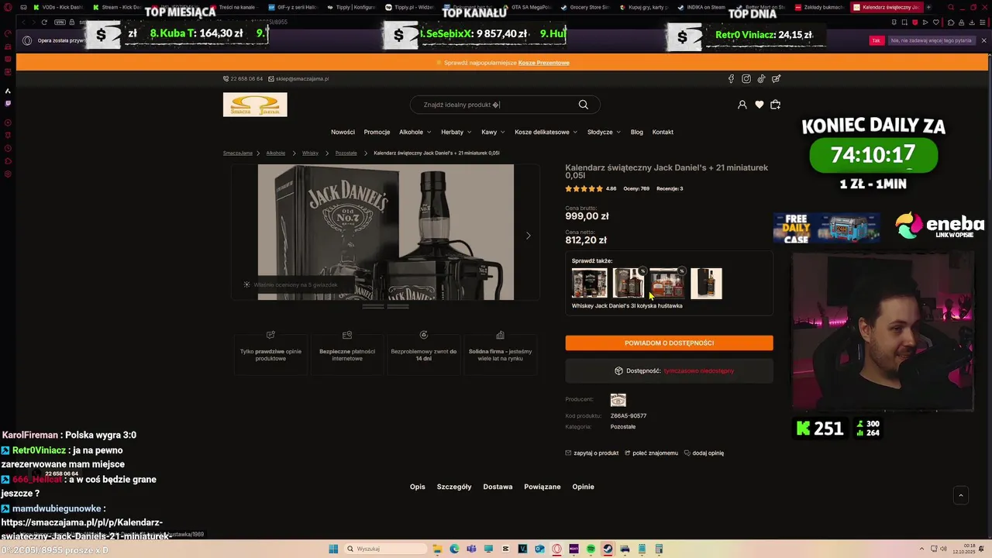Select second related product thumbnail
The height and width of the screenshot is (558, 992).
click(x=629, y=284)
